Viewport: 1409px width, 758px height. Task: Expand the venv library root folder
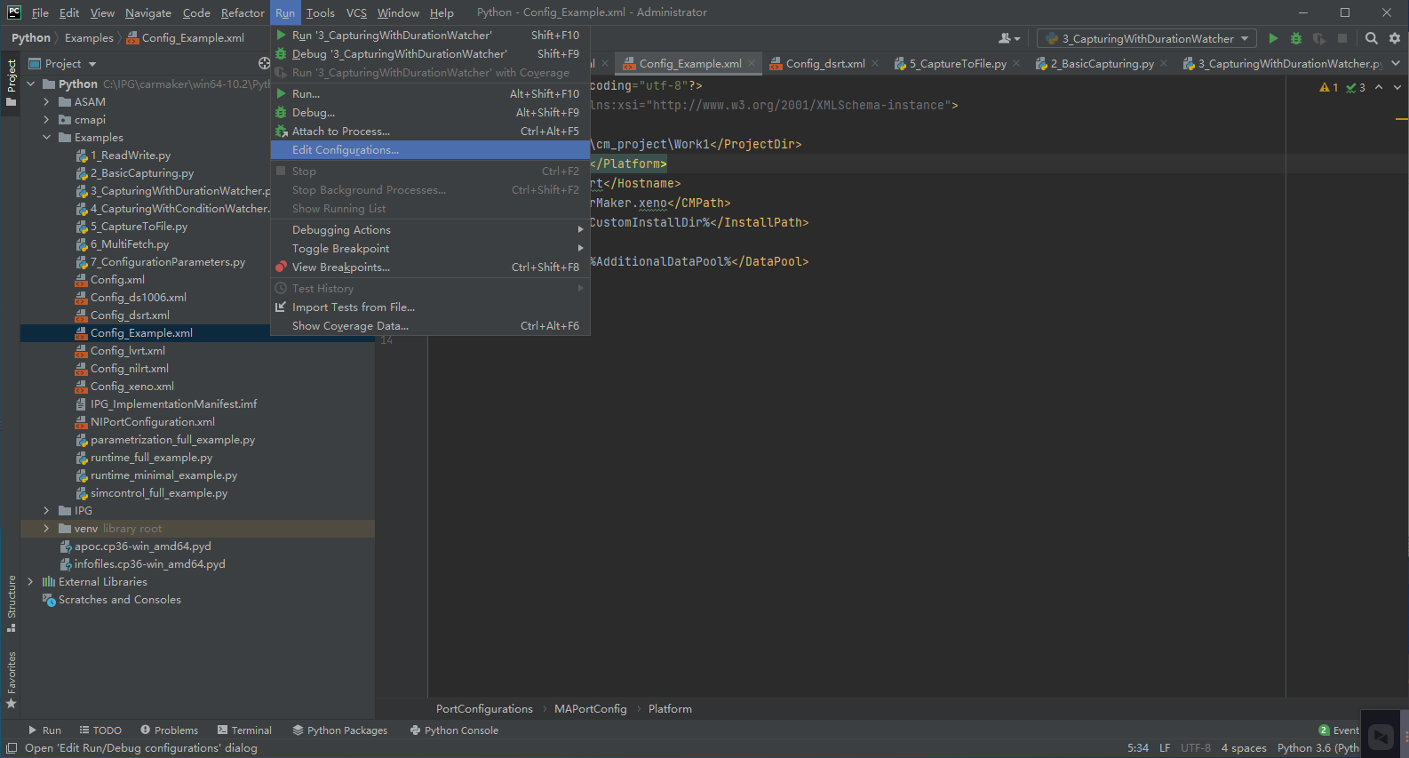click(46, 529)
